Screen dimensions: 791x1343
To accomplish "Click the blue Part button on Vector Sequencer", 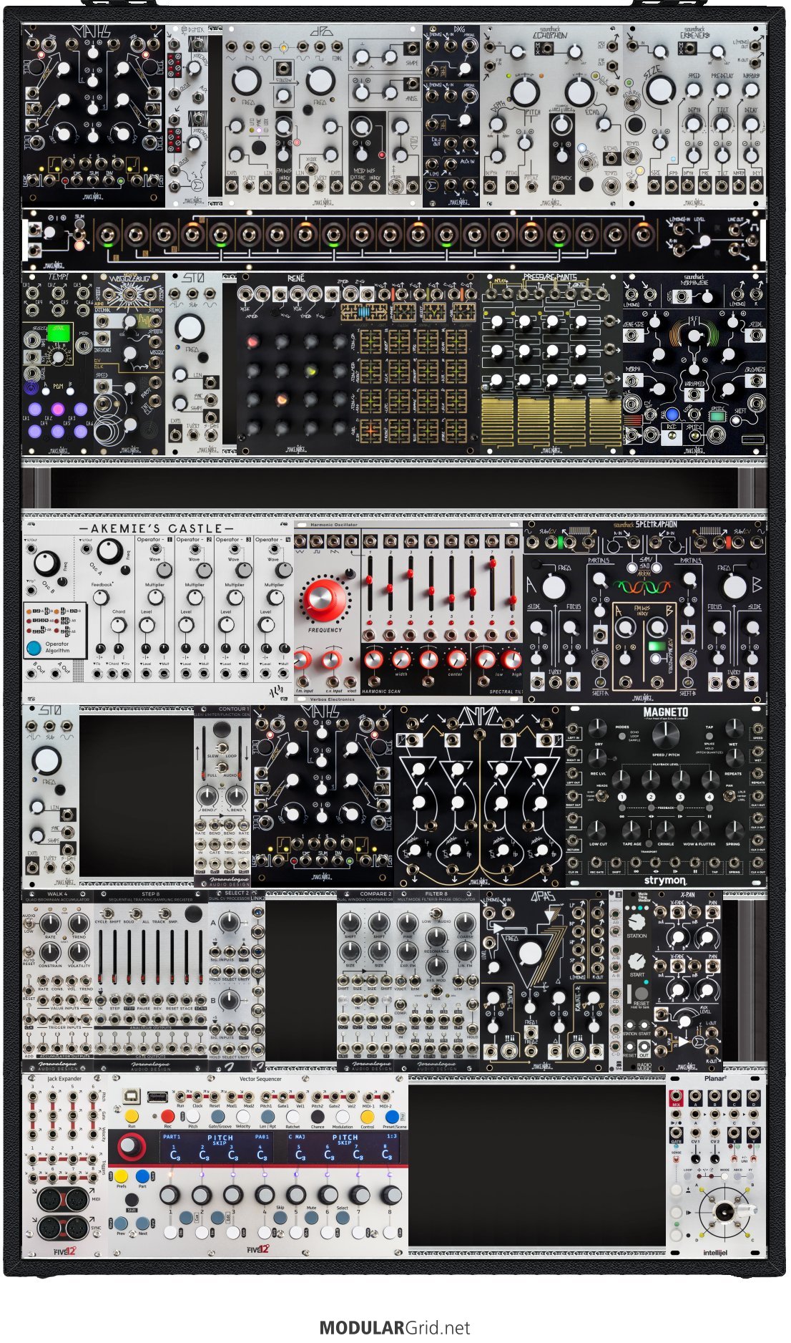I will (142, 1175).
